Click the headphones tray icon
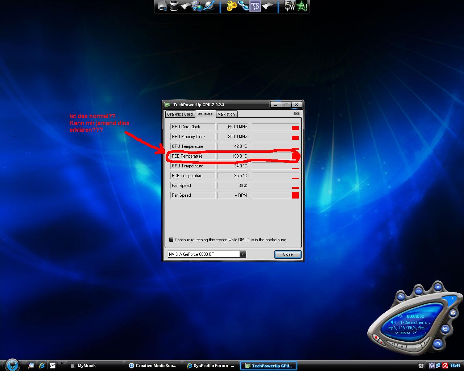The width and height of the screenshot is (464, 371). tap(432, 366)
